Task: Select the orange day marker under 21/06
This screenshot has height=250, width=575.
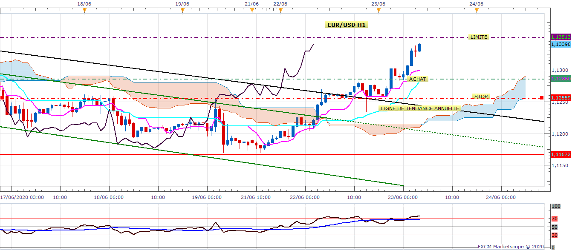Action: pyautogui.click(x=252, y=10)
